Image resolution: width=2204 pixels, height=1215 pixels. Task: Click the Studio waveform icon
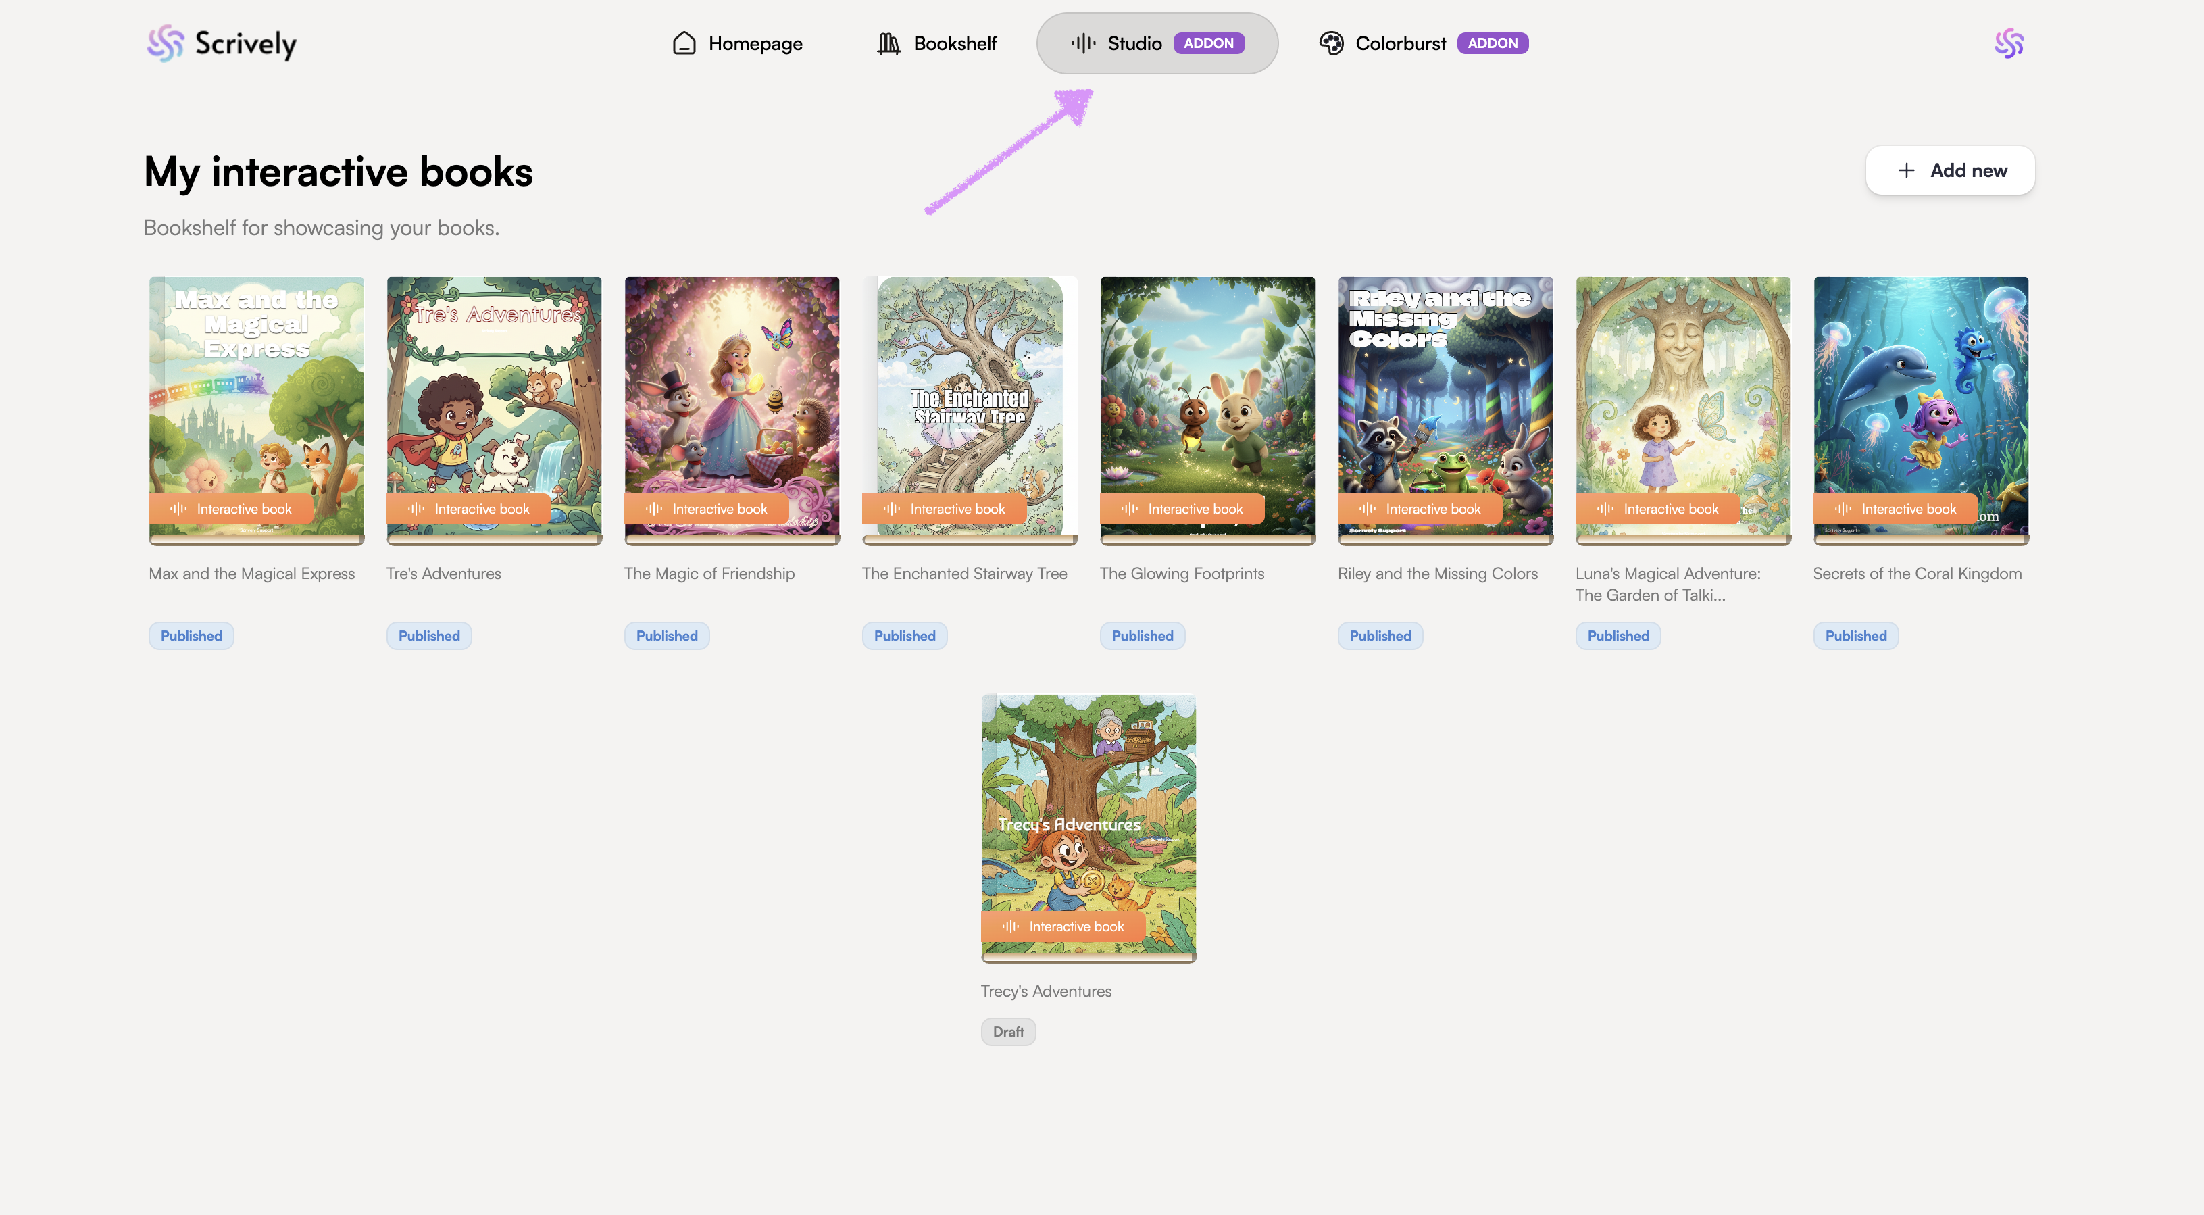coord(1083,43)
